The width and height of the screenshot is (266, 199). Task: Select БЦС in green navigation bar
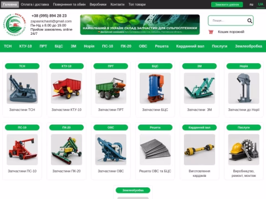(x=59, y=46)
